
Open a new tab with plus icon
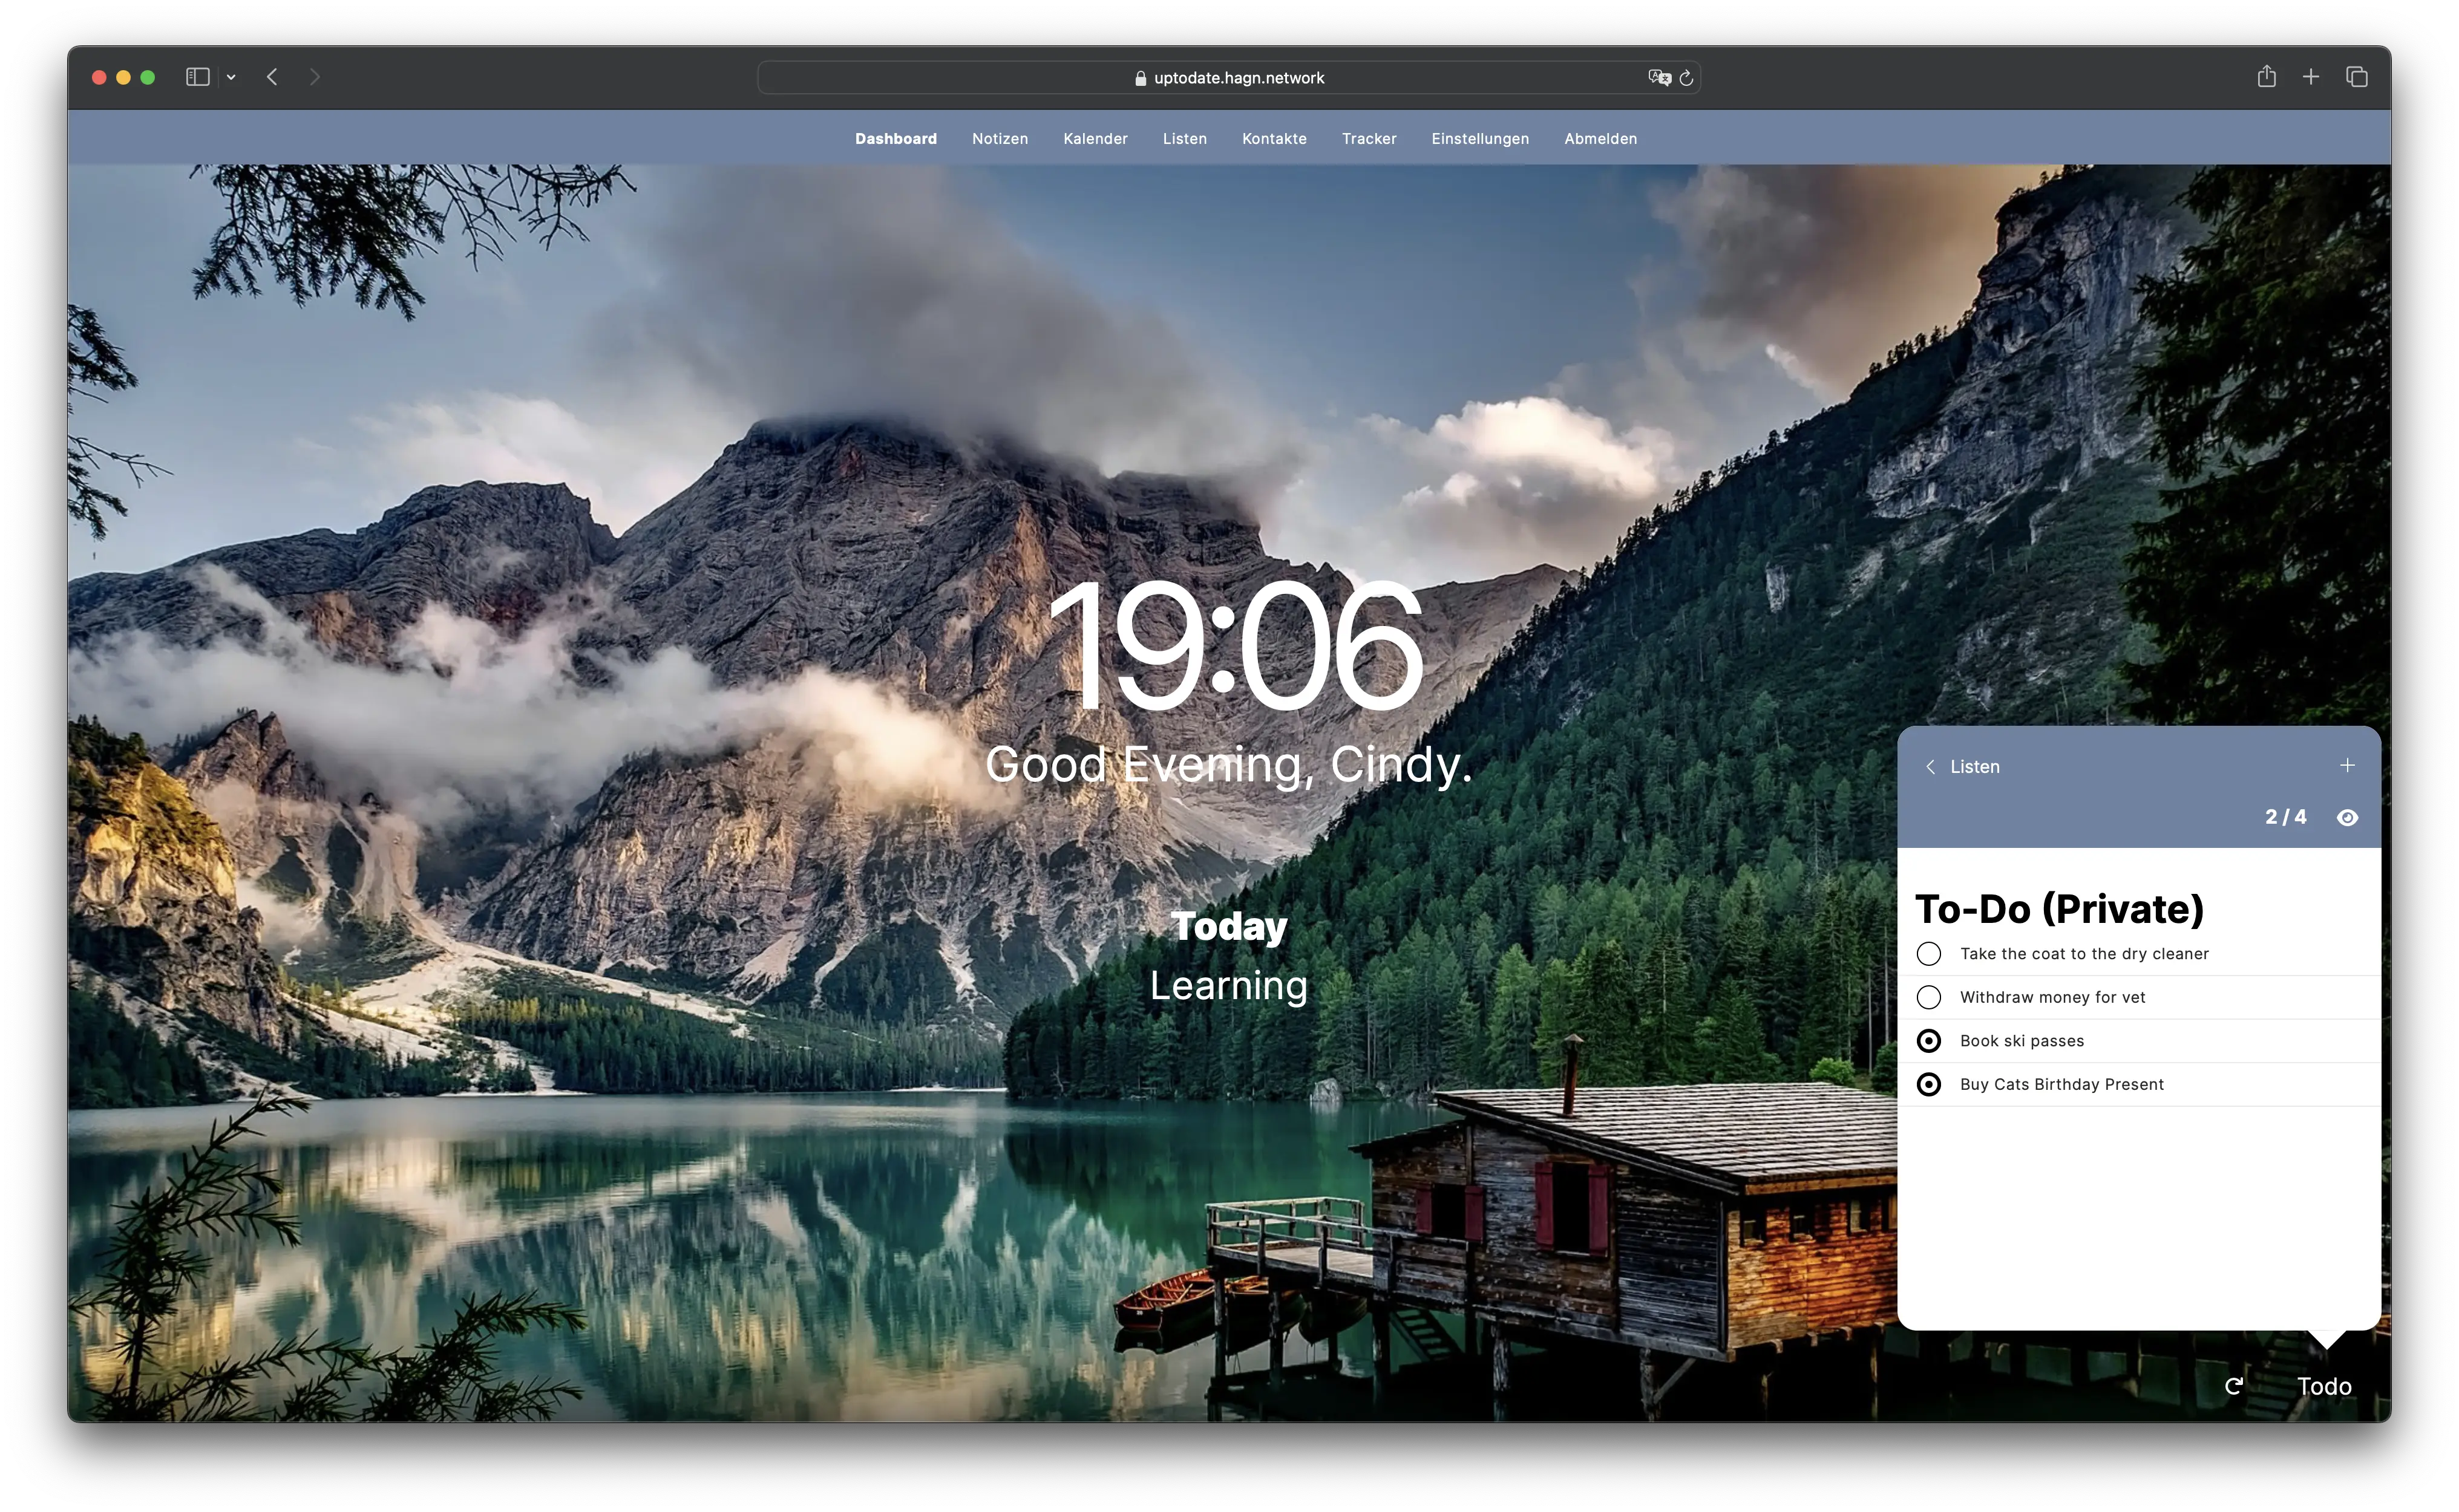click(2311, 77)
